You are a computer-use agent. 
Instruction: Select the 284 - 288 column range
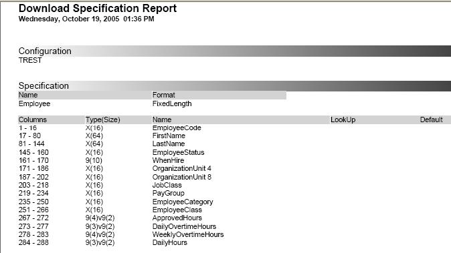point(33,243)
